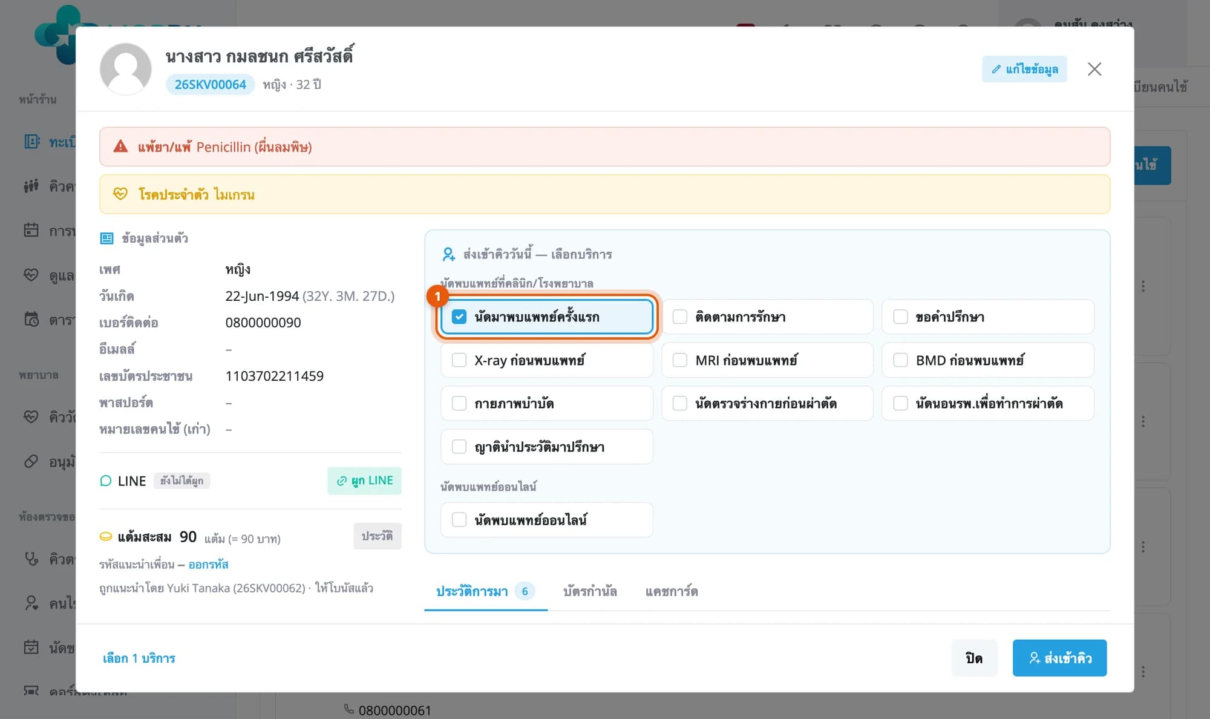Enable MRI ก่อนพบแพทย์ checkbox
1210x719 pixels.
coord(680,360)
